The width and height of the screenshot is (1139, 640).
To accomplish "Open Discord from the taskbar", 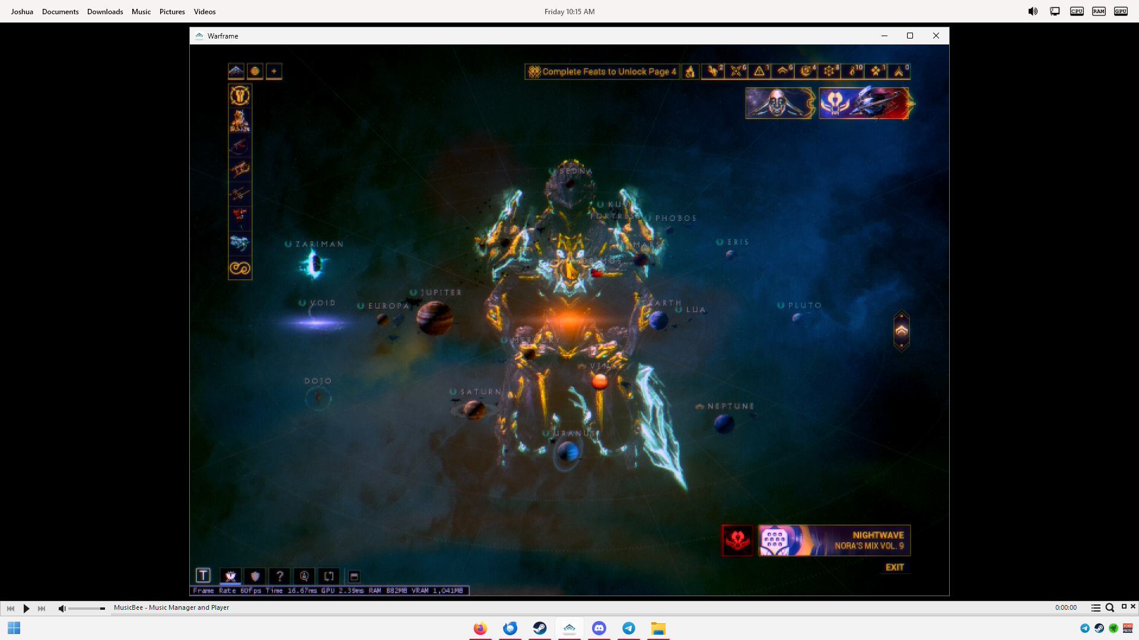I will (x=599, y=628).
